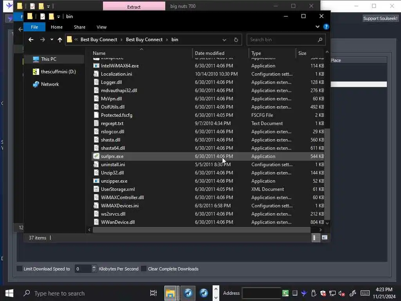The width and height of the screenshot is (401, 301).
Task: Click the muted speaker tray icon
Action: click(341, 293)
